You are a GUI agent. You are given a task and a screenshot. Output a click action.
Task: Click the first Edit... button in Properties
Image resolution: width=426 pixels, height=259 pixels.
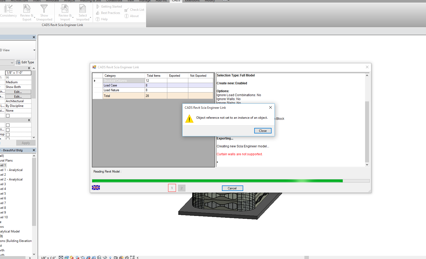tap(18, 92)
